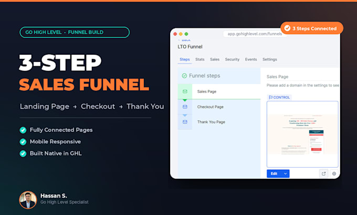Click the Checkout Page envelope icon

tap(185, 107)
